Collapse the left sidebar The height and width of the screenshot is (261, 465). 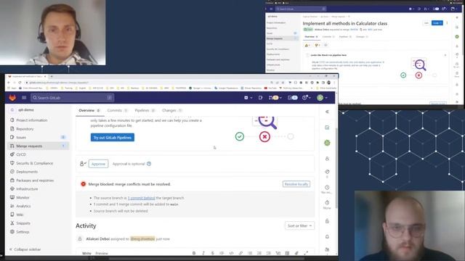25,249
